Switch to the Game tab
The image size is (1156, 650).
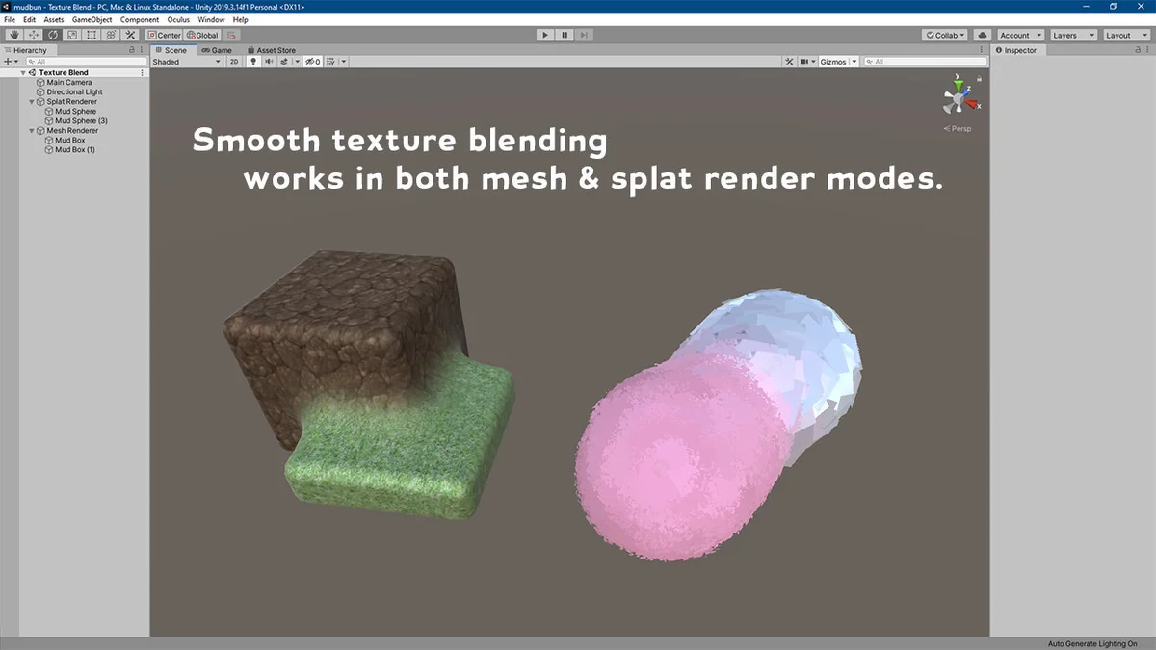[x=217, y=50]
